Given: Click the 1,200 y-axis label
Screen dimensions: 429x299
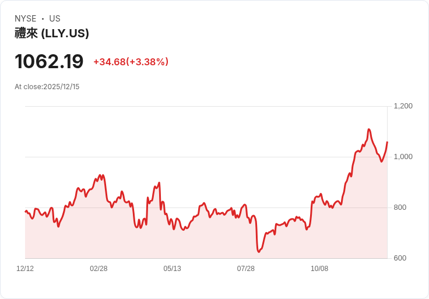Looking at the screenshot, I should [x=403, y=106].
